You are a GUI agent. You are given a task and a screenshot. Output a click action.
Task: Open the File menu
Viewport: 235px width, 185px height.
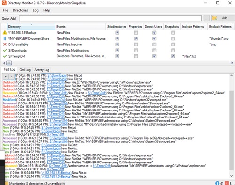5,10
